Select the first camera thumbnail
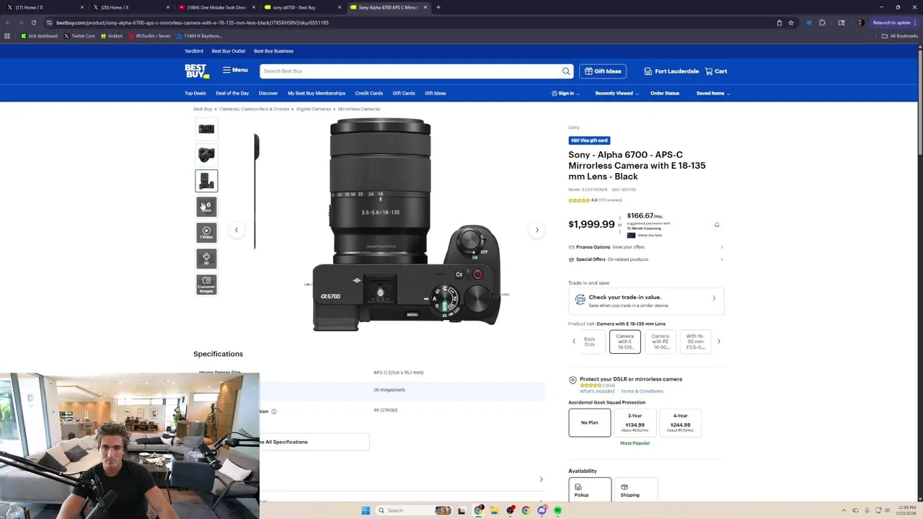This screenshot has width=923, height=519. [206, 129]
